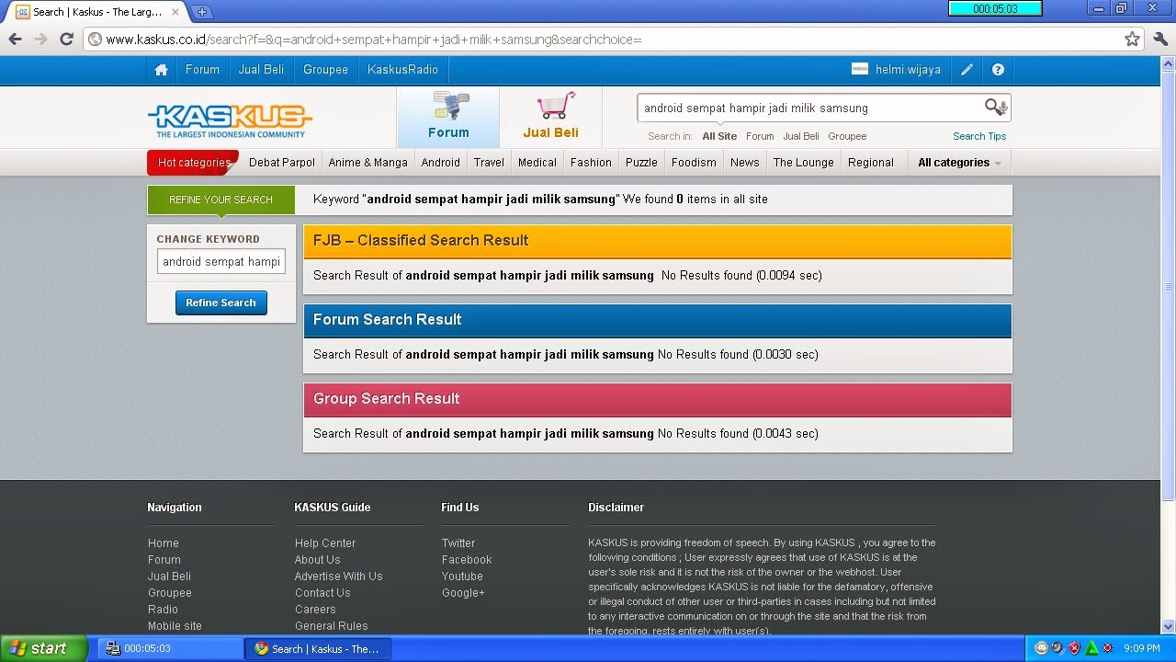Click the Windows start button
This screenshot has height=662, width=1176.
[43, 648]
